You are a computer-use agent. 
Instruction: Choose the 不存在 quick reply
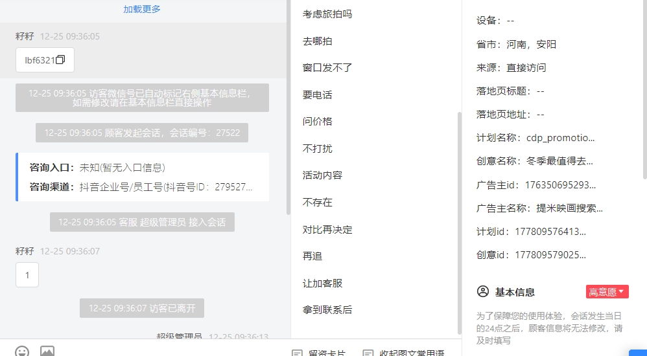(317, 203)
